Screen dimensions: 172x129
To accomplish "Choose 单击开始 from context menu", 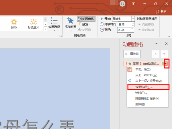I will coord(142,69).
